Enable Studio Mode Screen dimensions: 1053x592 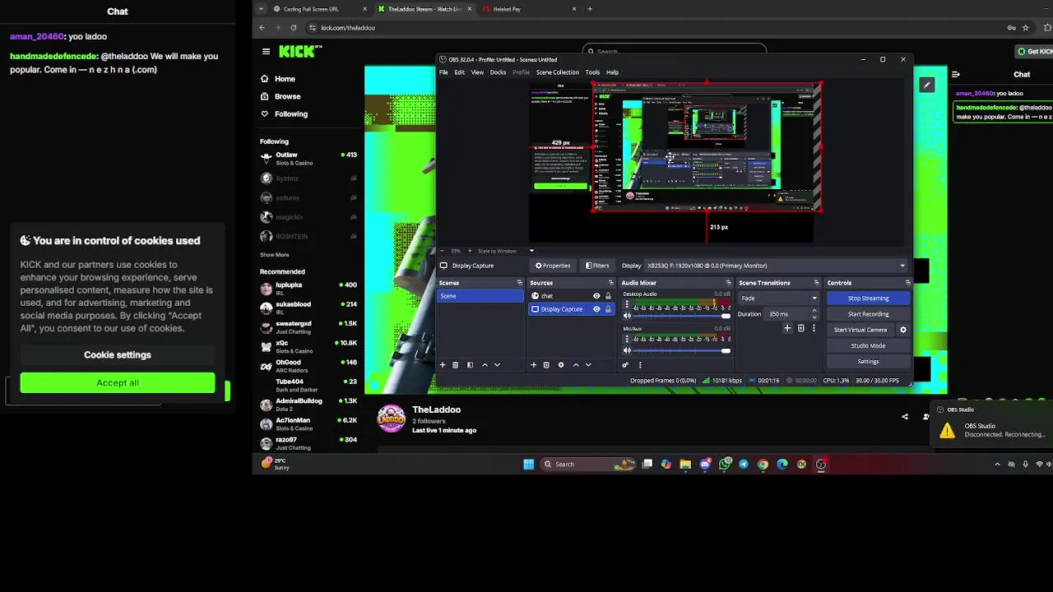(868, 345)
